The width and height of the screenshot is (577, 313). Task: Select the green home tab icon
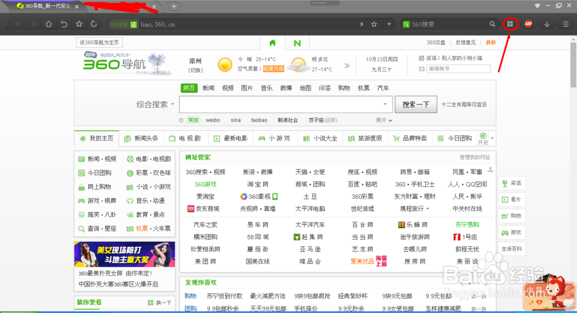(x=272, y=43)
